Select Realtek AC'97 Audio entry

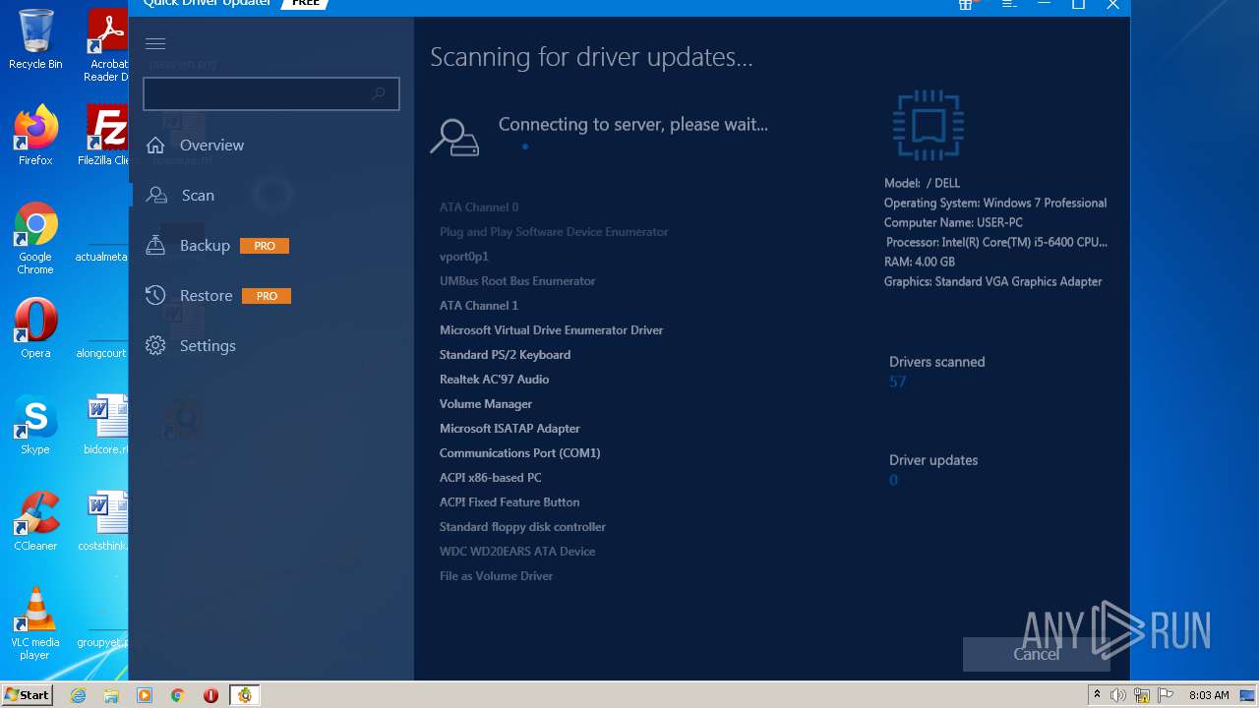(x=494, y=379)
